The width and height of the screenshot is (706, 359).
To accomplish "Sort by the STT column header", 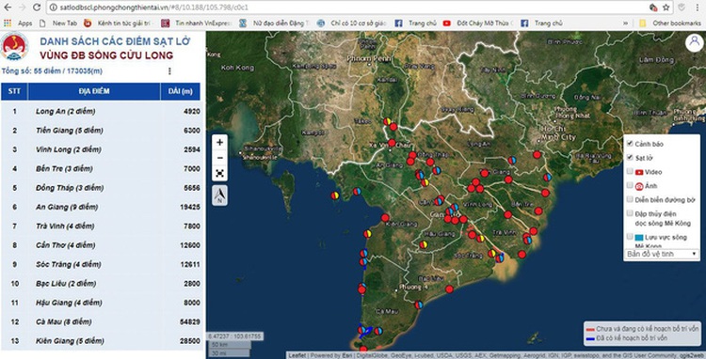I will (x=14, y=91).
